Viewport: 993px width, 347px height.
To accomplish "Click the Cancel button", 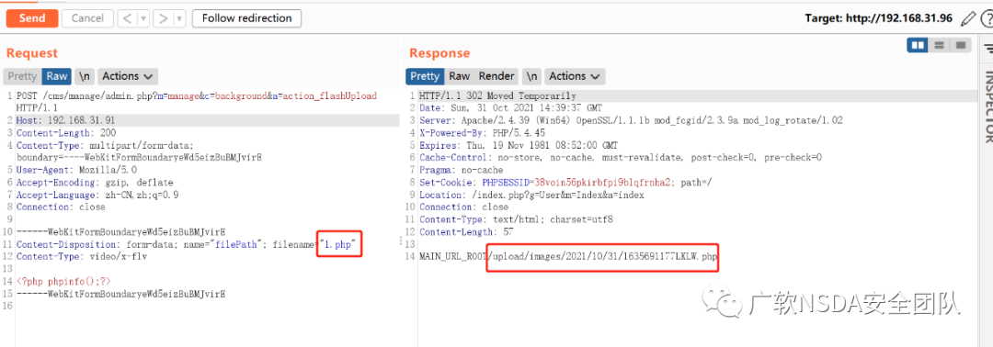I will [87, 18].
